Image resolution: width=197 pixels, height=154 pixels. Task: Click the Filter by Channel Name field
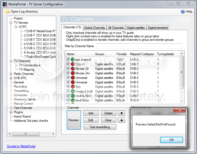[139, 46]
